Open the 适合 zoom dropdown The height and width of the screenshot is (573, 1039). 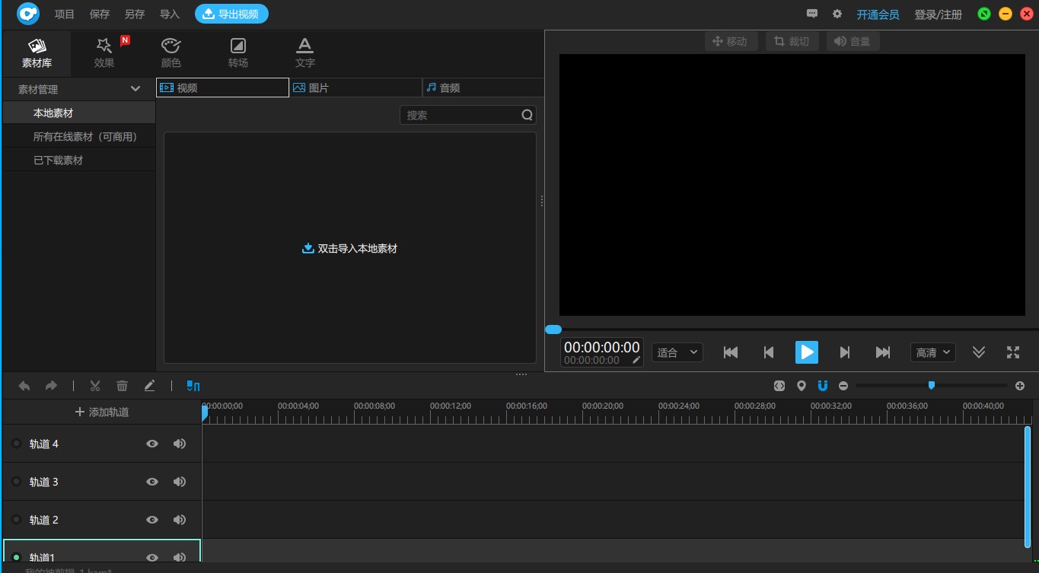[677, 352]
